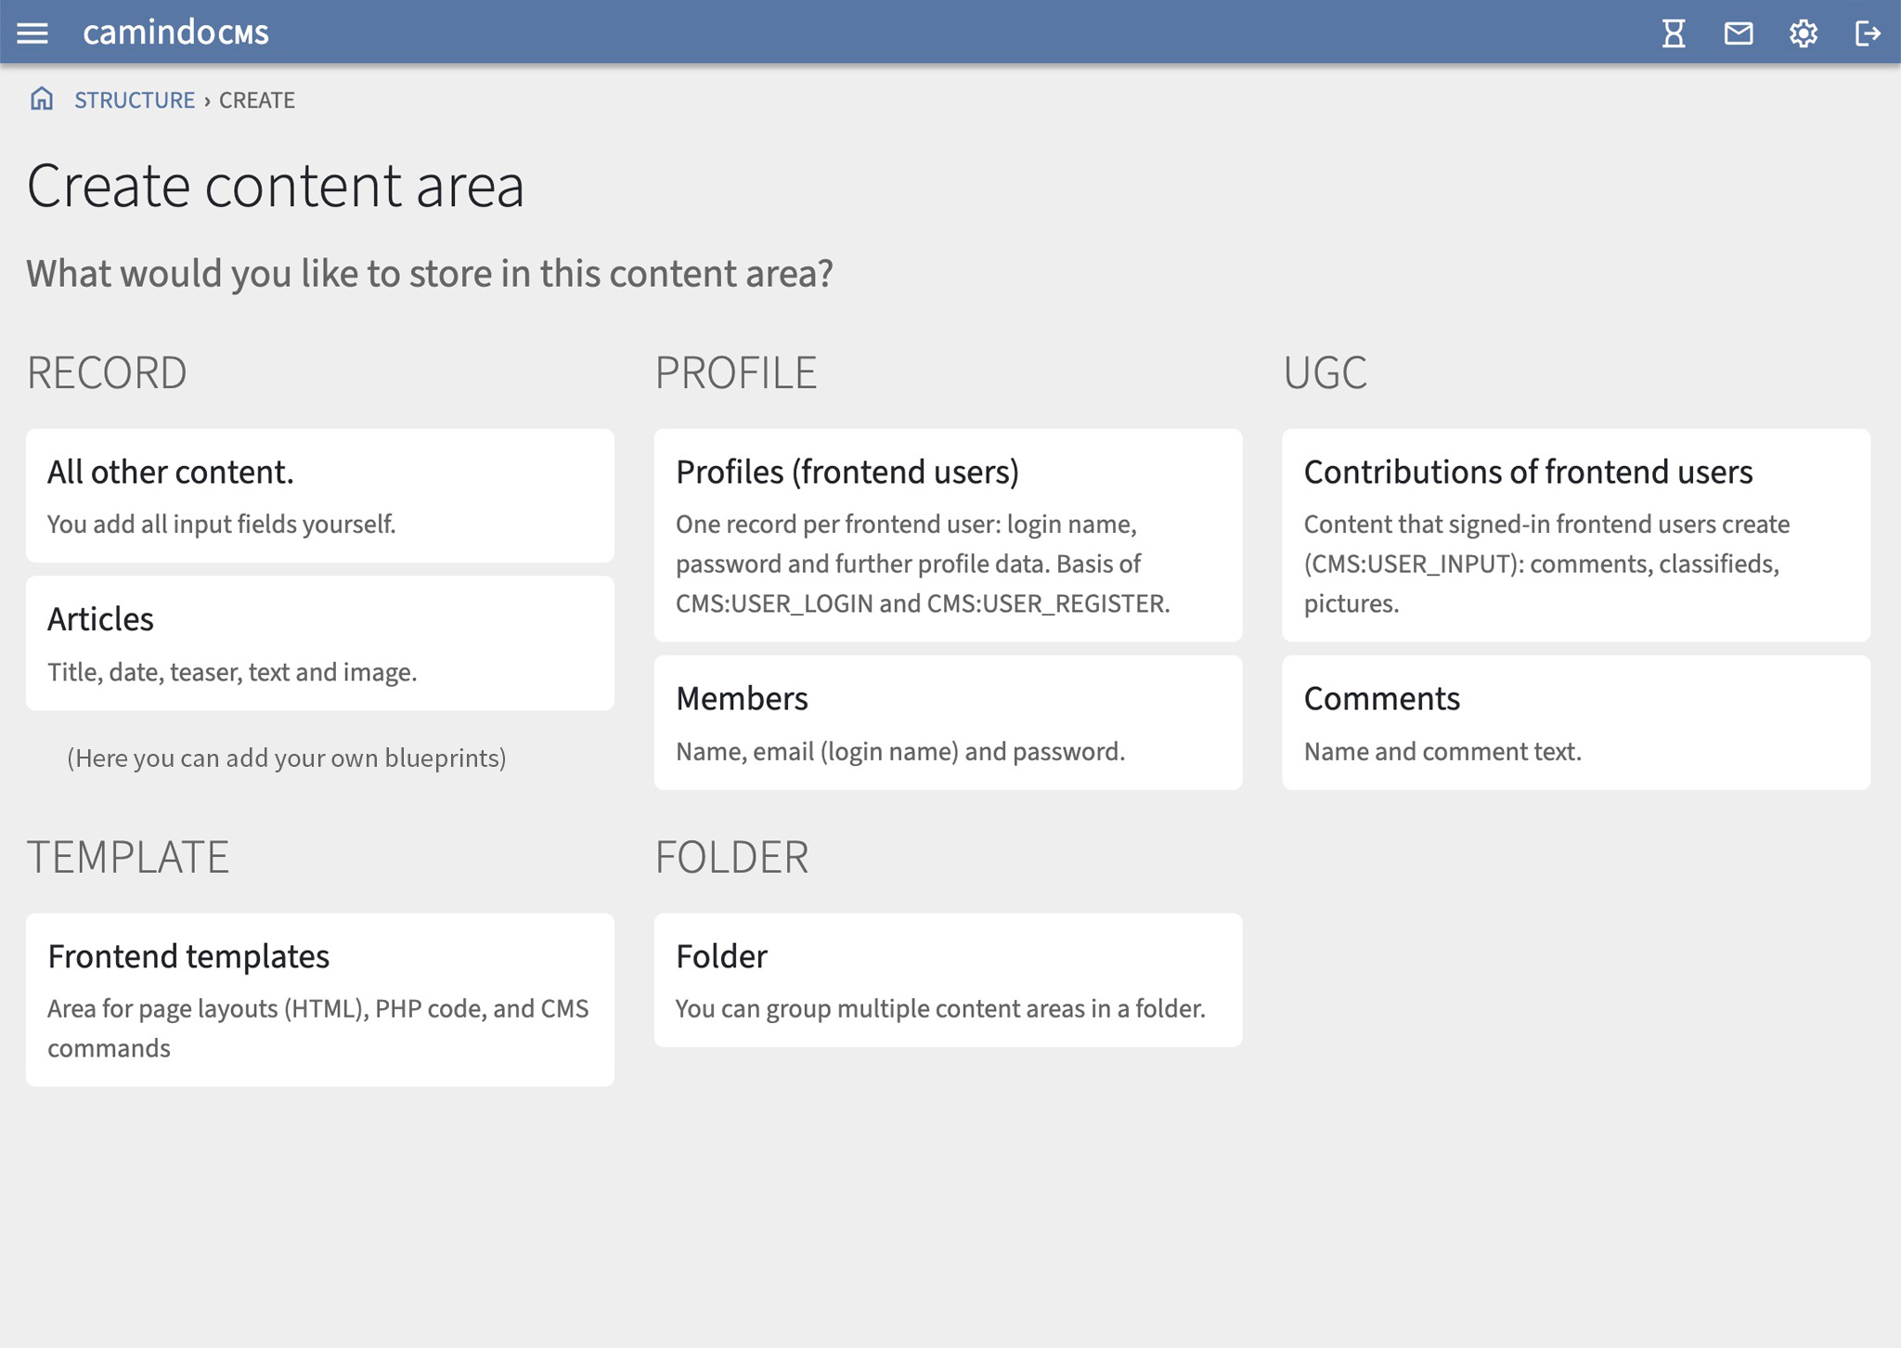Select the Comments card
The image size is (1901, 1348).
(1576, 723)
